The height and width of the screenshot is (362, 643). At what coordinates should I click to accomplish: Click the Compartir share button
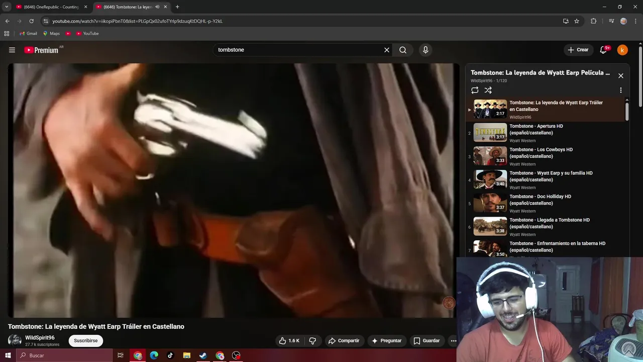344,340
